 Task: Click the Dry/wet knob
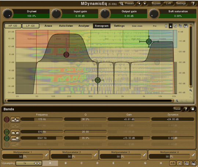pos(7,14)
